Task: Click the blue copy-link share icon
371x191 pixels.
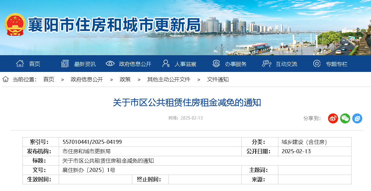Action: [x=357, y=118]
